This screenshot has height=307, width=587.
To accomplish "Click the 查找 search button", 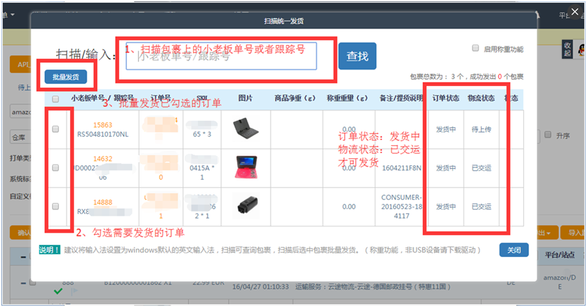I will point(357,56).
